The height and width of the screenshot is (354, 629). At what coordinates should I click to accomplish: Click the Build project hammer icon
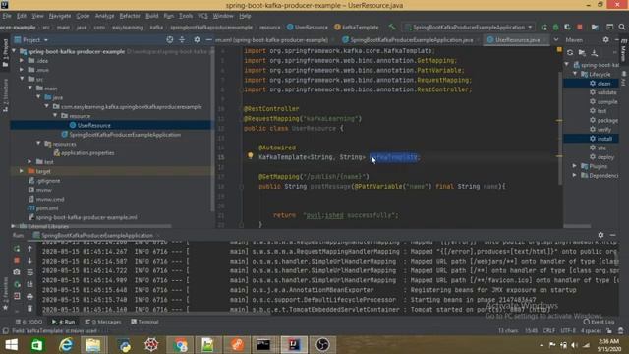[391, 27]
